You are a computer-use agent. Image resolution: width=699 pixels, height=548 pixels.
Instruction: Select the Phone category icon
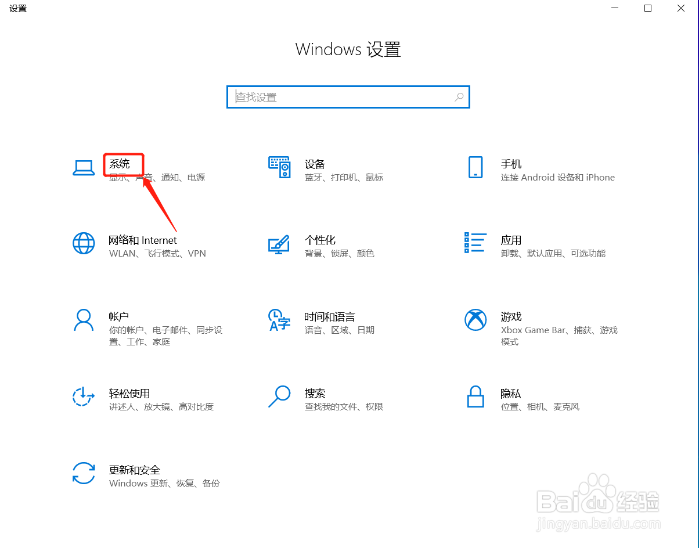pyautogui.click(x=475, y=167)
